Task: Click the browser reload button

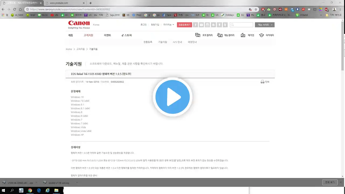Action: (x=15, y=9)
